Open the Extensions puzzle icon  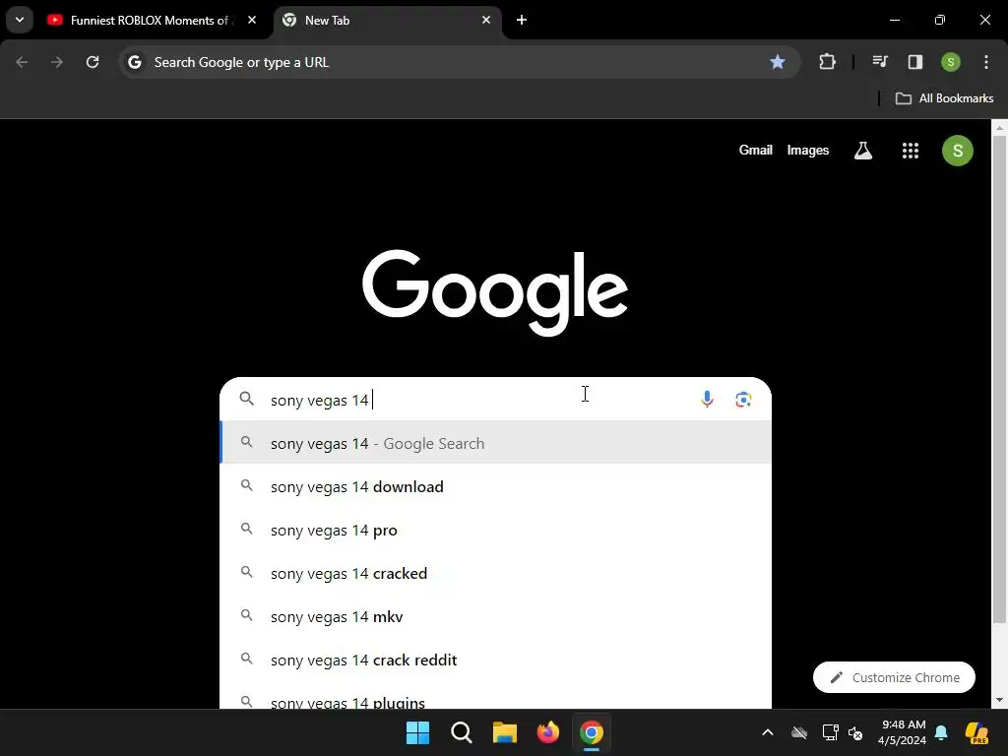(x=827, y=62)
